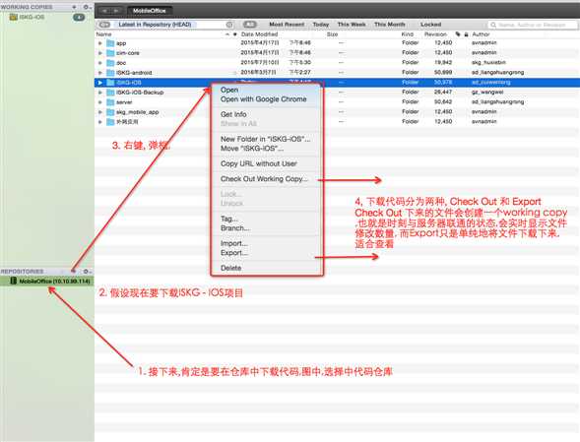Sort by the Kind column header
580x442 pixels.
point(408,34)
